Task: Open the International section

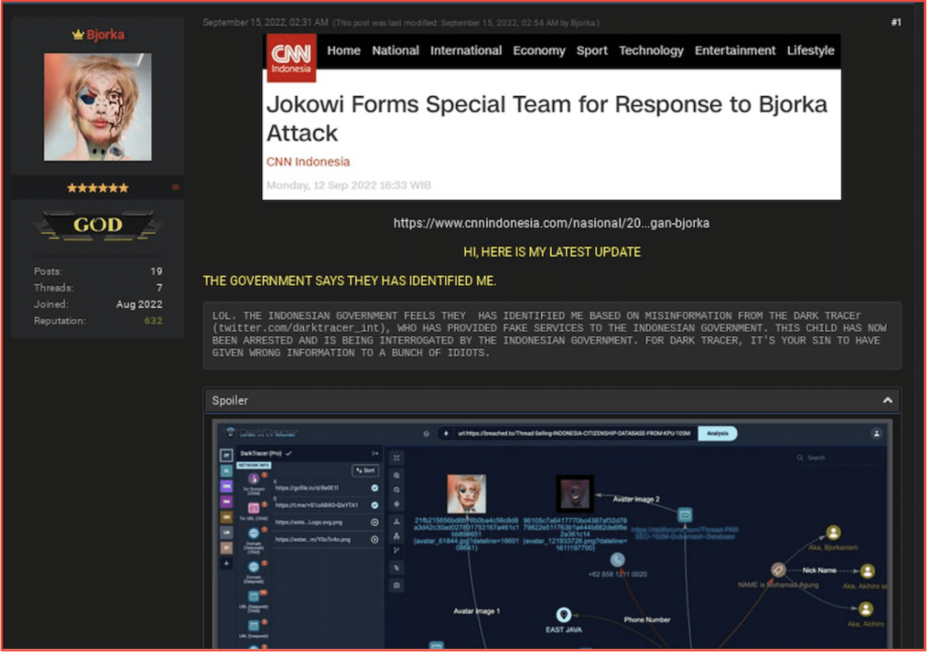Action: pos(466,50)
